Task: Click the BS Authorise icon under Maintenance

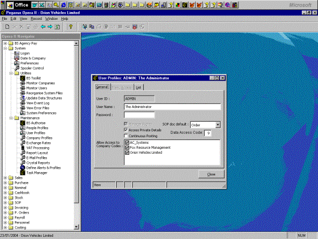Action: pos(23,123)
